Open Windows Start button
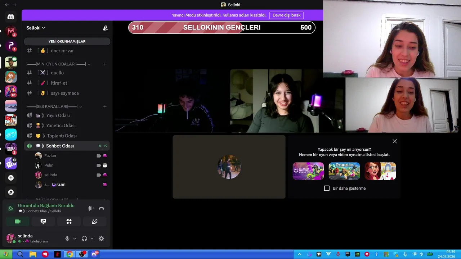Image resolution: width=461 pixels, height=259 pixels. 6,254
